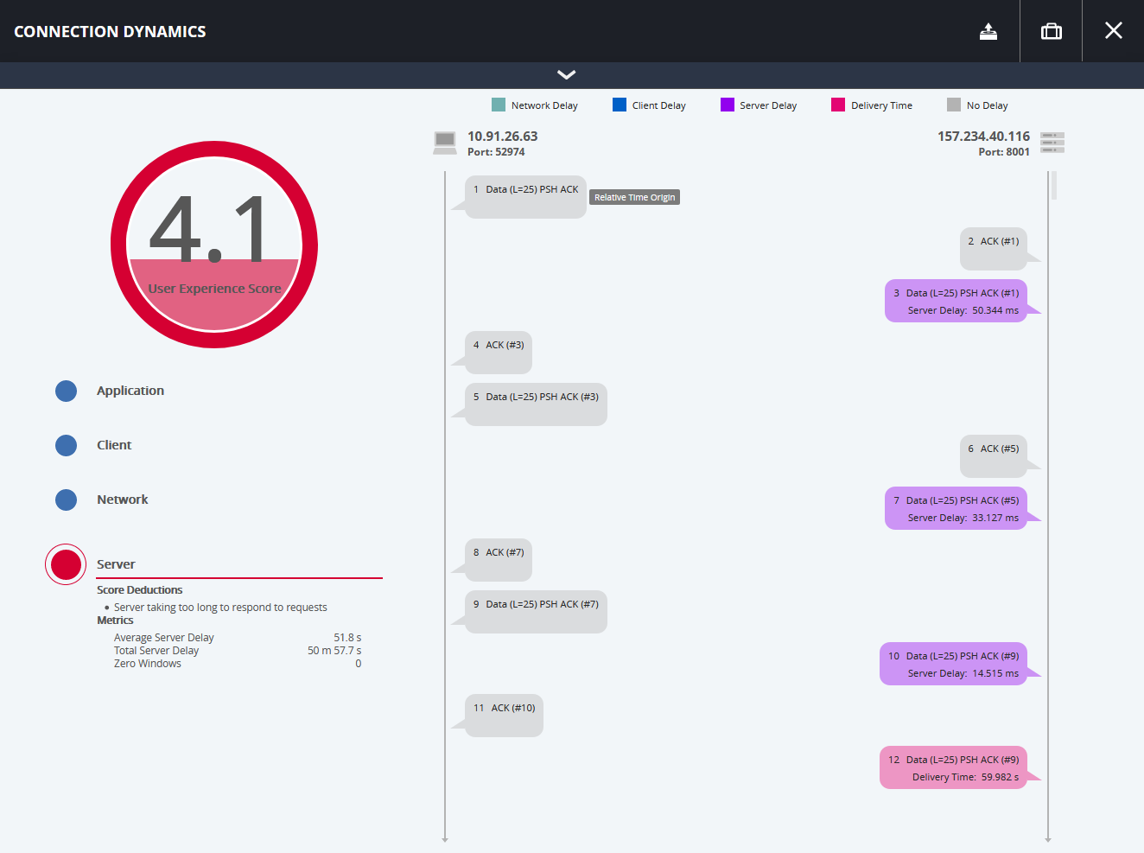1144x853 pixels.
Task: Click the Network Delay legend swatch
Action: click(499, 105)
